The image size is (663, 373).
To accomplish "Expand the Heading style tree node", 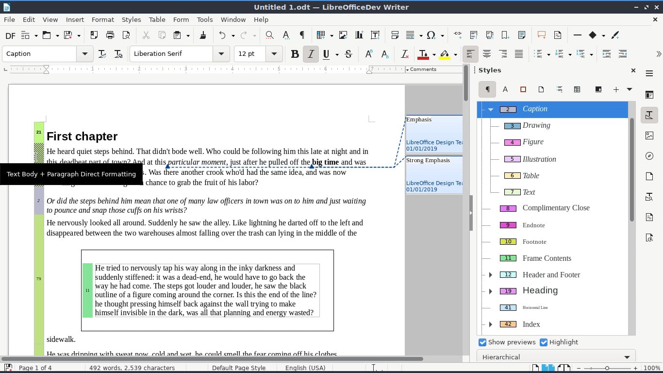I will coord(491,291).
